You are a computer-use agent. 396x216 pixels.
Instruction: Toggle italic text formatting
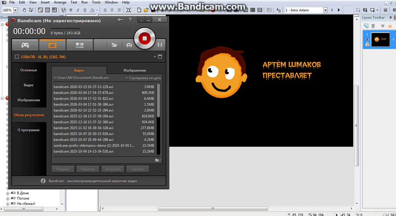coord(78,10)
